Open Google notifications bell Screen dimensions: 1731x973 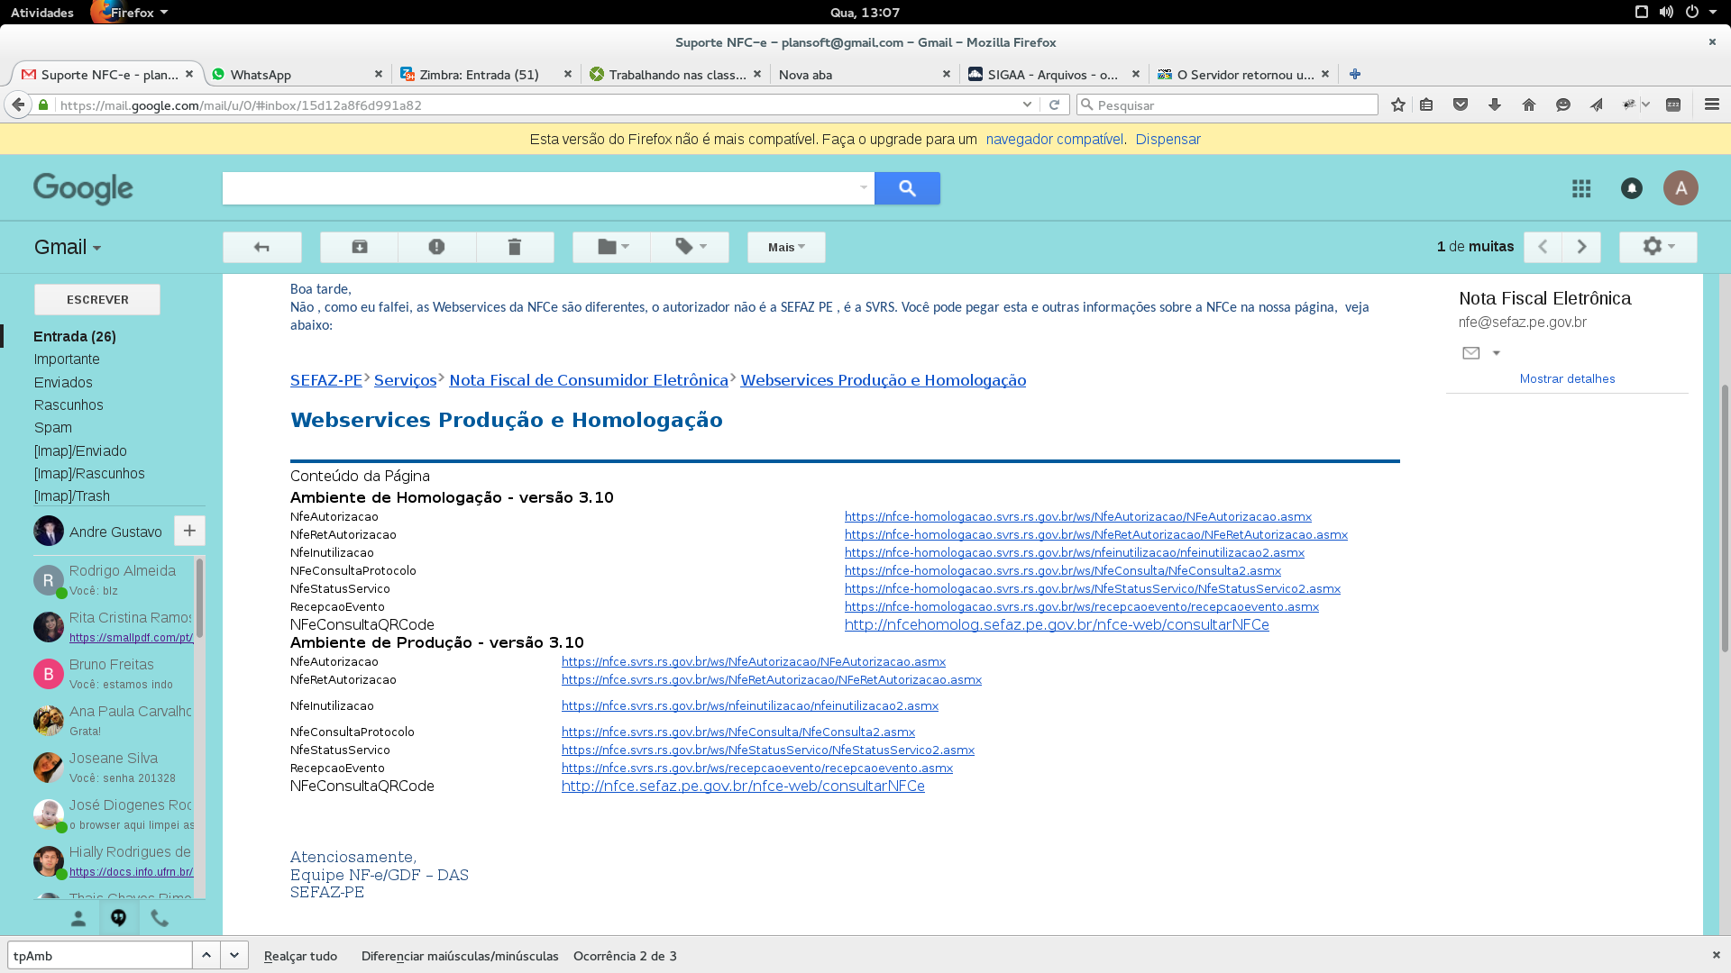tap(1632, 188)
